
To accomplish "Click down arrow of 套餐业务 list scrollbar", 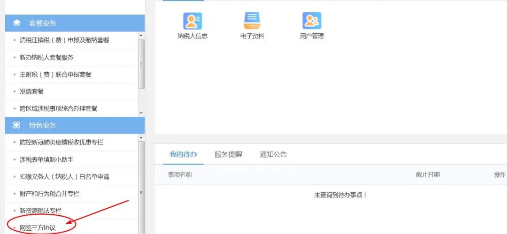I will pos(141,113).
